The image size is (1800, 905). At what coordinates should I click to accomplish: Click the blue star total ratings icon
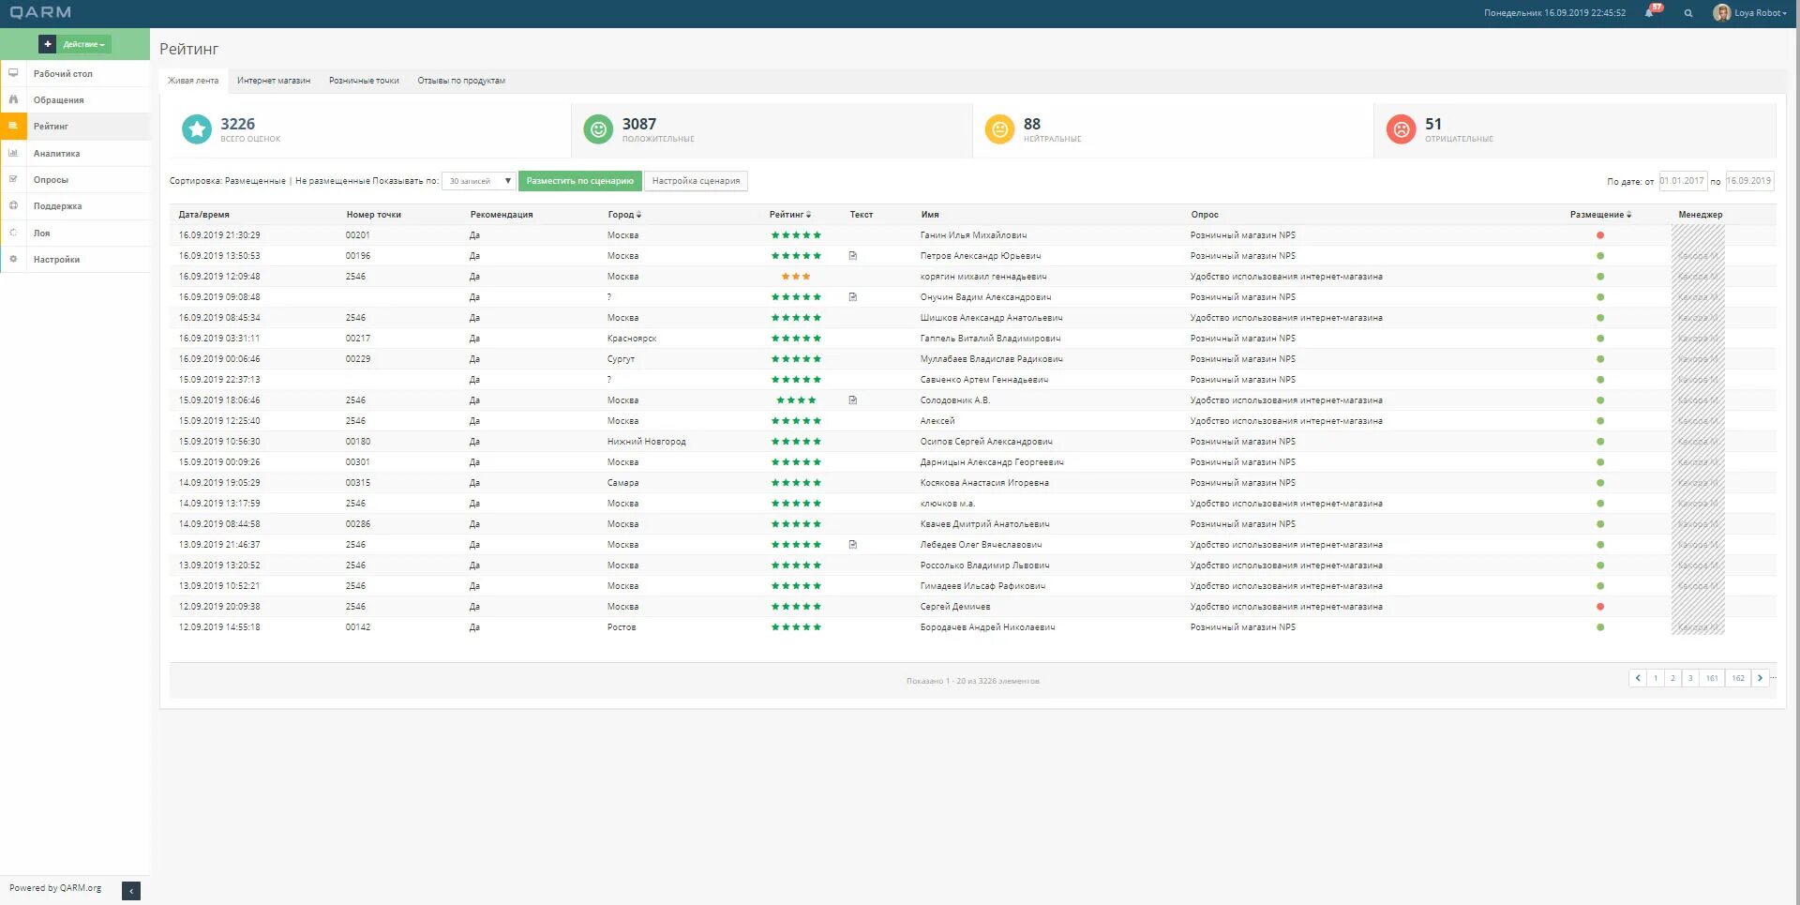[197, 129]
